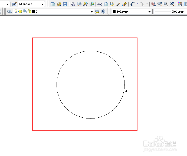Activate Pan Realtime hand tool

tap(153, 4)
